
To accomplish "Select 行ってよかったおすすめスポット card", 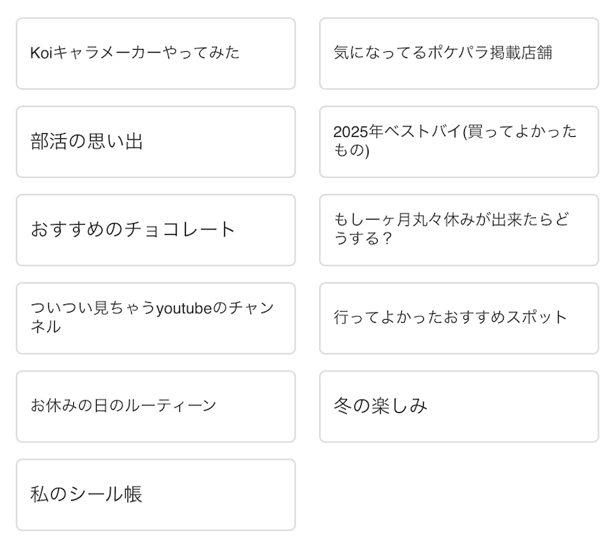I will tap(458, 318).
